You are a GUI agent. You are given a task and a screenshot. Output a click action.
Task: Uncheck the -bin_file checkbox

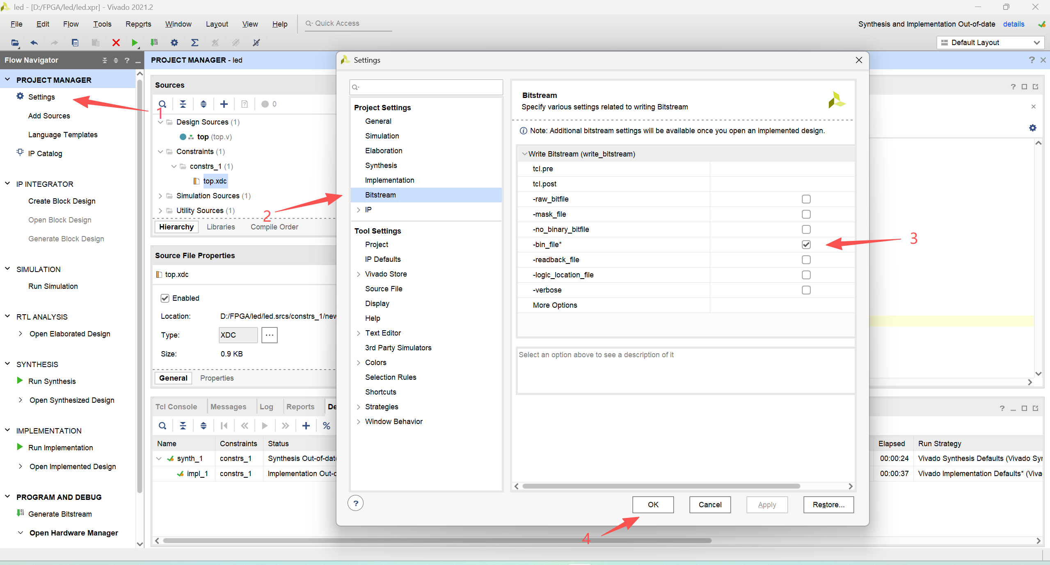806,245
